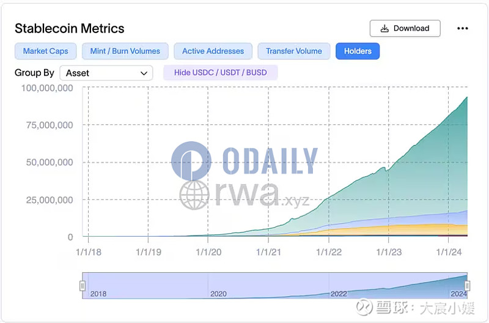Click the 1/1/22 x-axis label
489x323 pixels.
tap(329, 251)
